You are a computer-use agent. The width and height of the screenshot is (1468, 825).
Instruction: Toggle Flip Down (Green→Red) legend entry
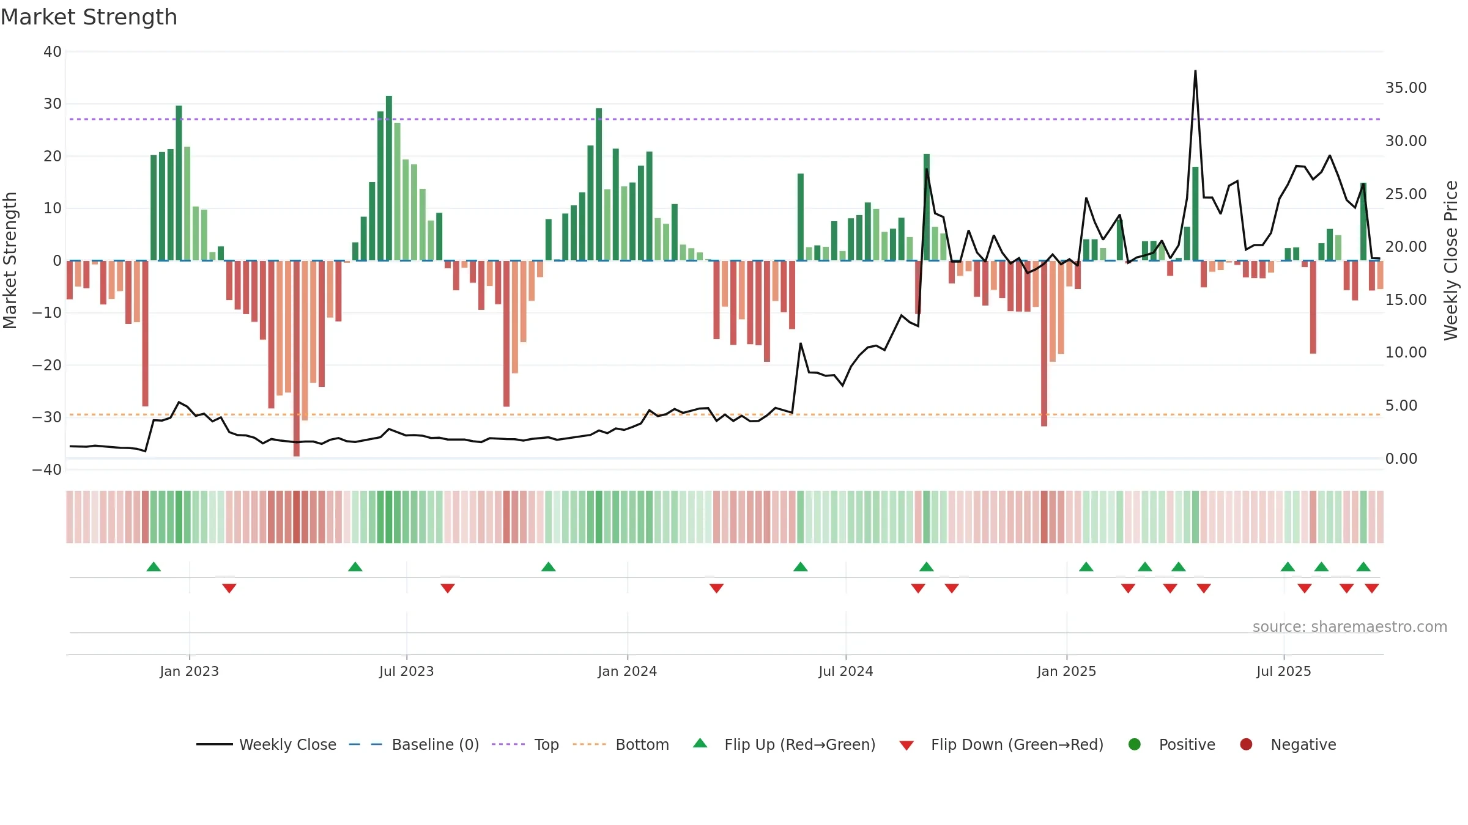point(1001,744)
